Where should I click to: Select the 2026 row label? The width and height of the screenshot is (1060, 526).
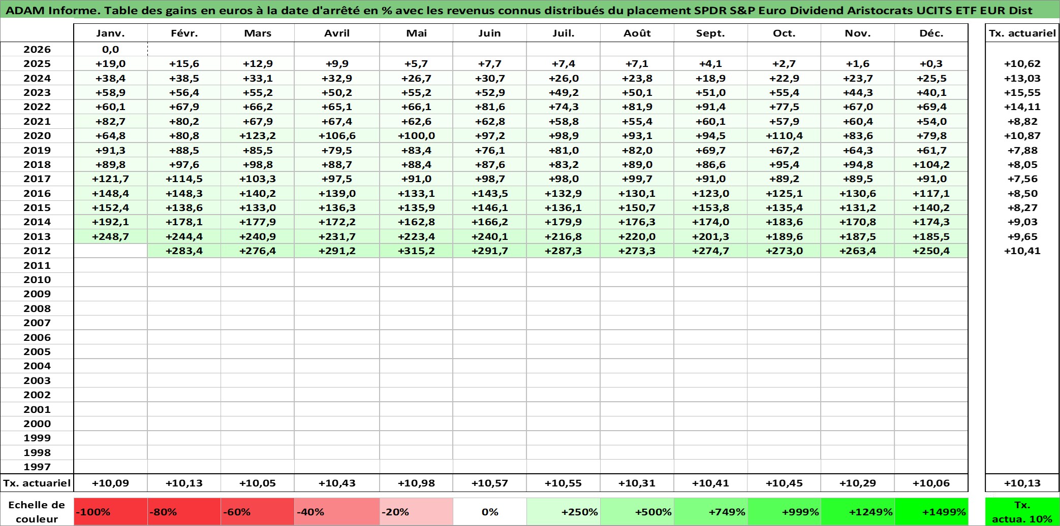pos(37,49)
